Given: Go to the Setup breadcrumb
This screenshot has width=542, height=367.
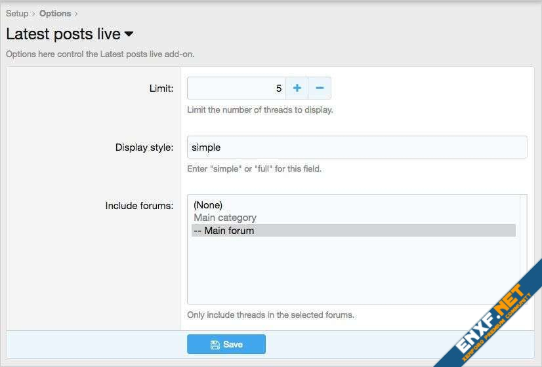Looking at the screenshot, I should (x=17, y=13).
